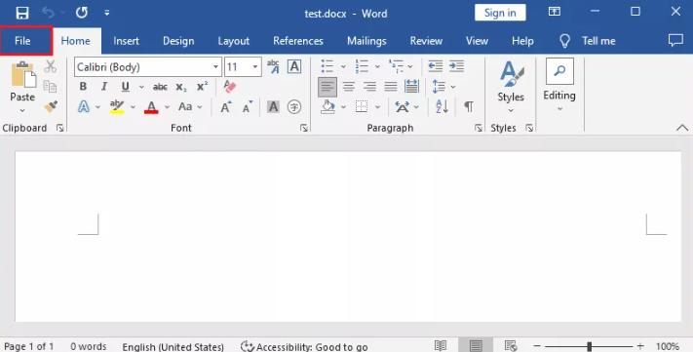
Task: Toggle Character Shading
Action: coord(273,106)
